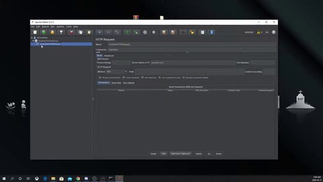Screen dimensions: 323x182
Task: Click the Collapse All minus icon
Action: tap(108, 32)
